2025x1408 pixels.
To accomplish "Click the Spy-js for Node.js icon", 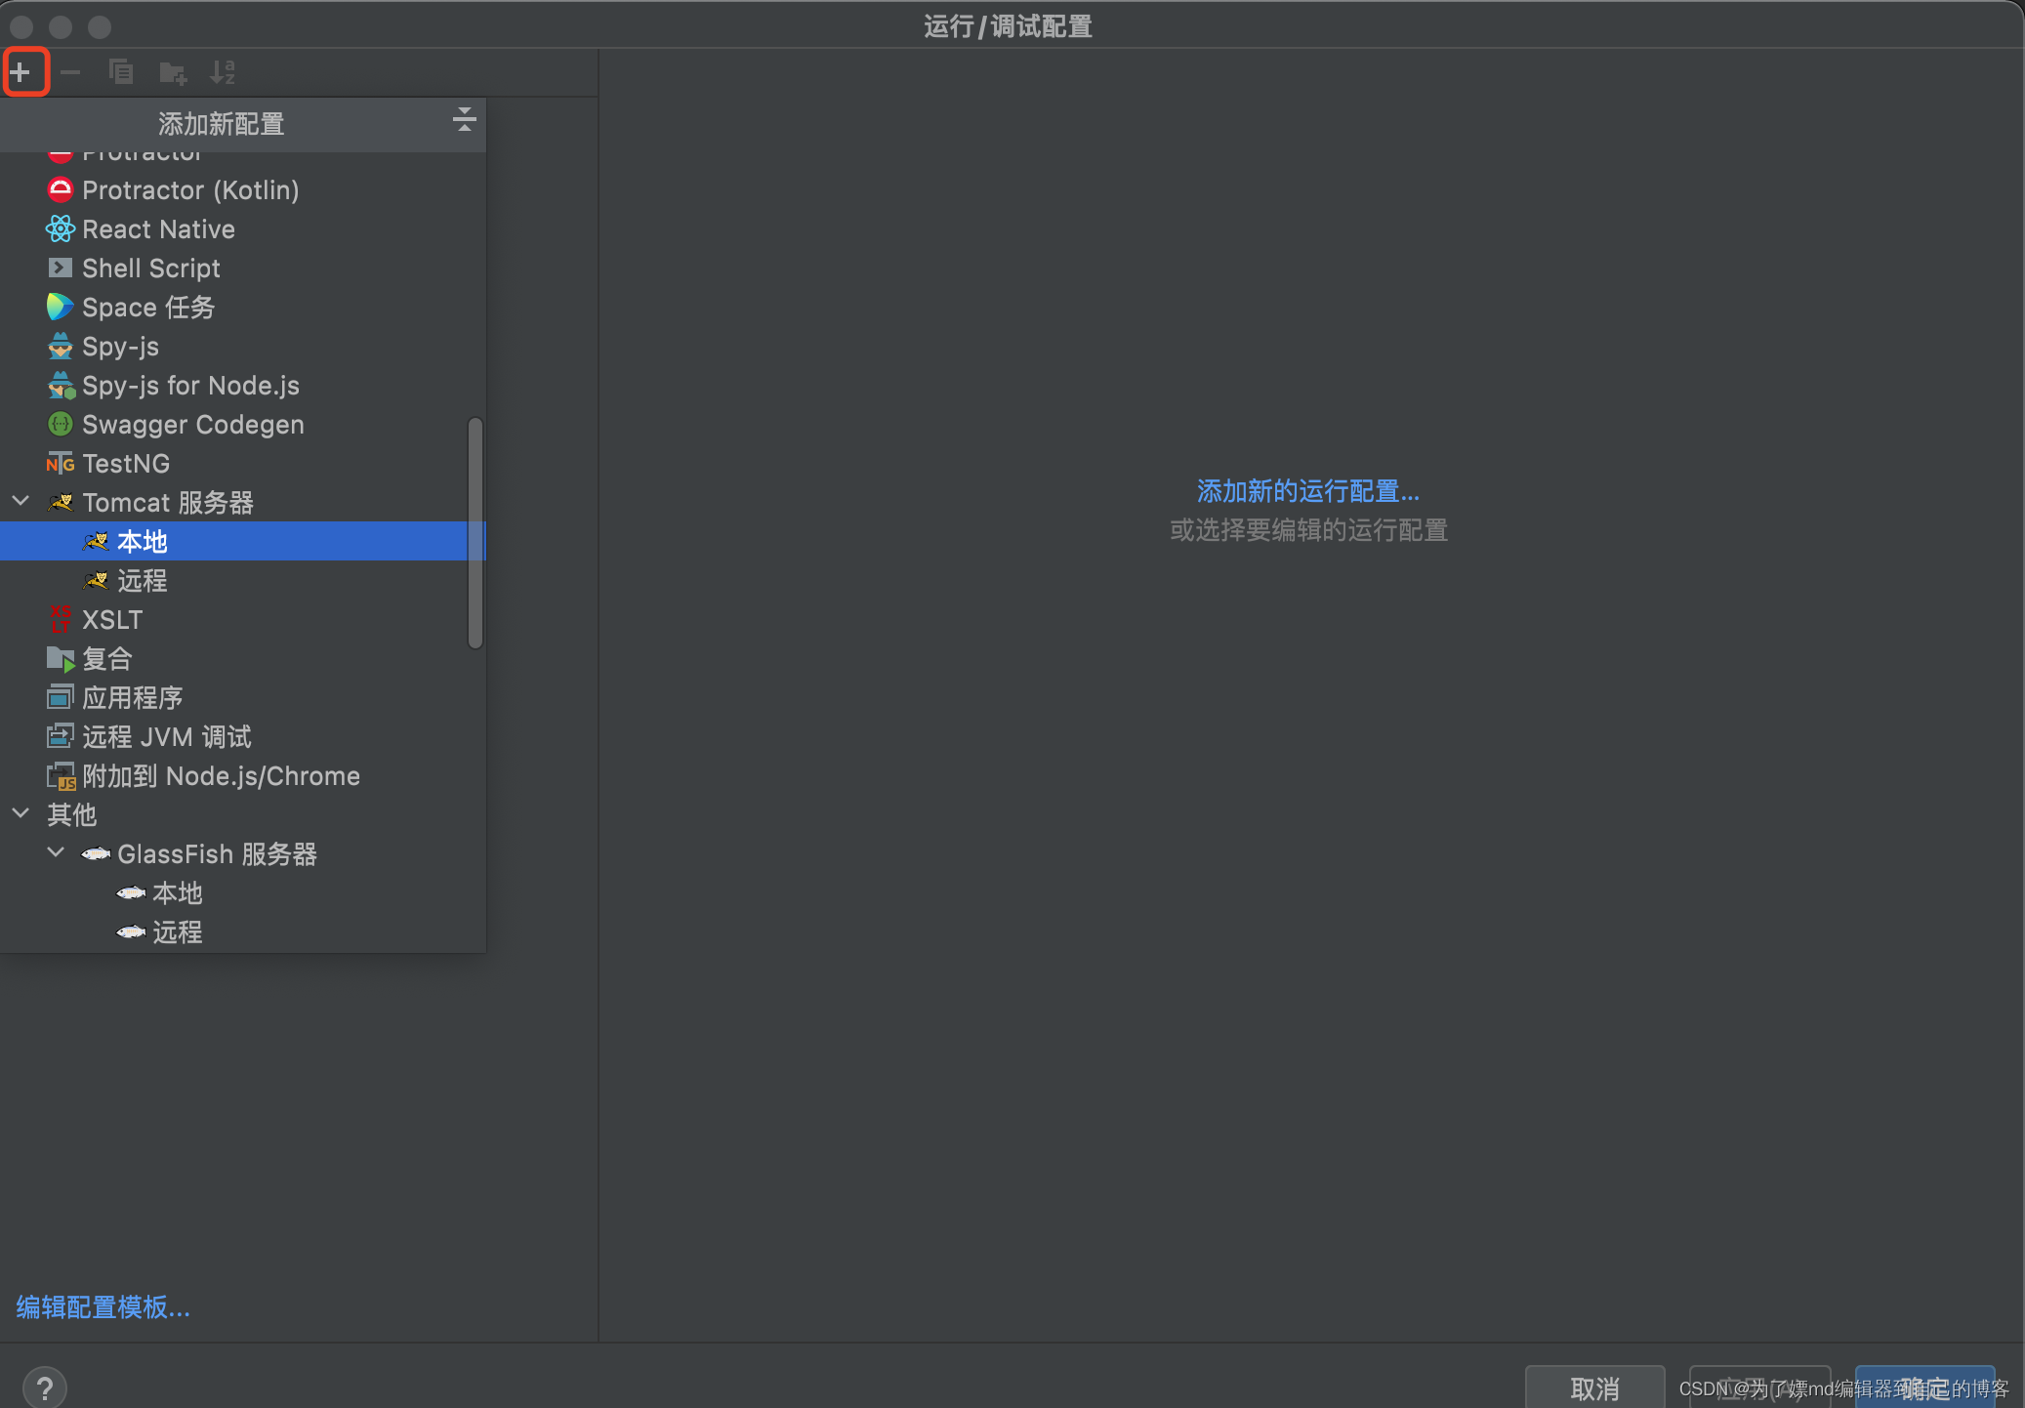I will coord(60,385).
